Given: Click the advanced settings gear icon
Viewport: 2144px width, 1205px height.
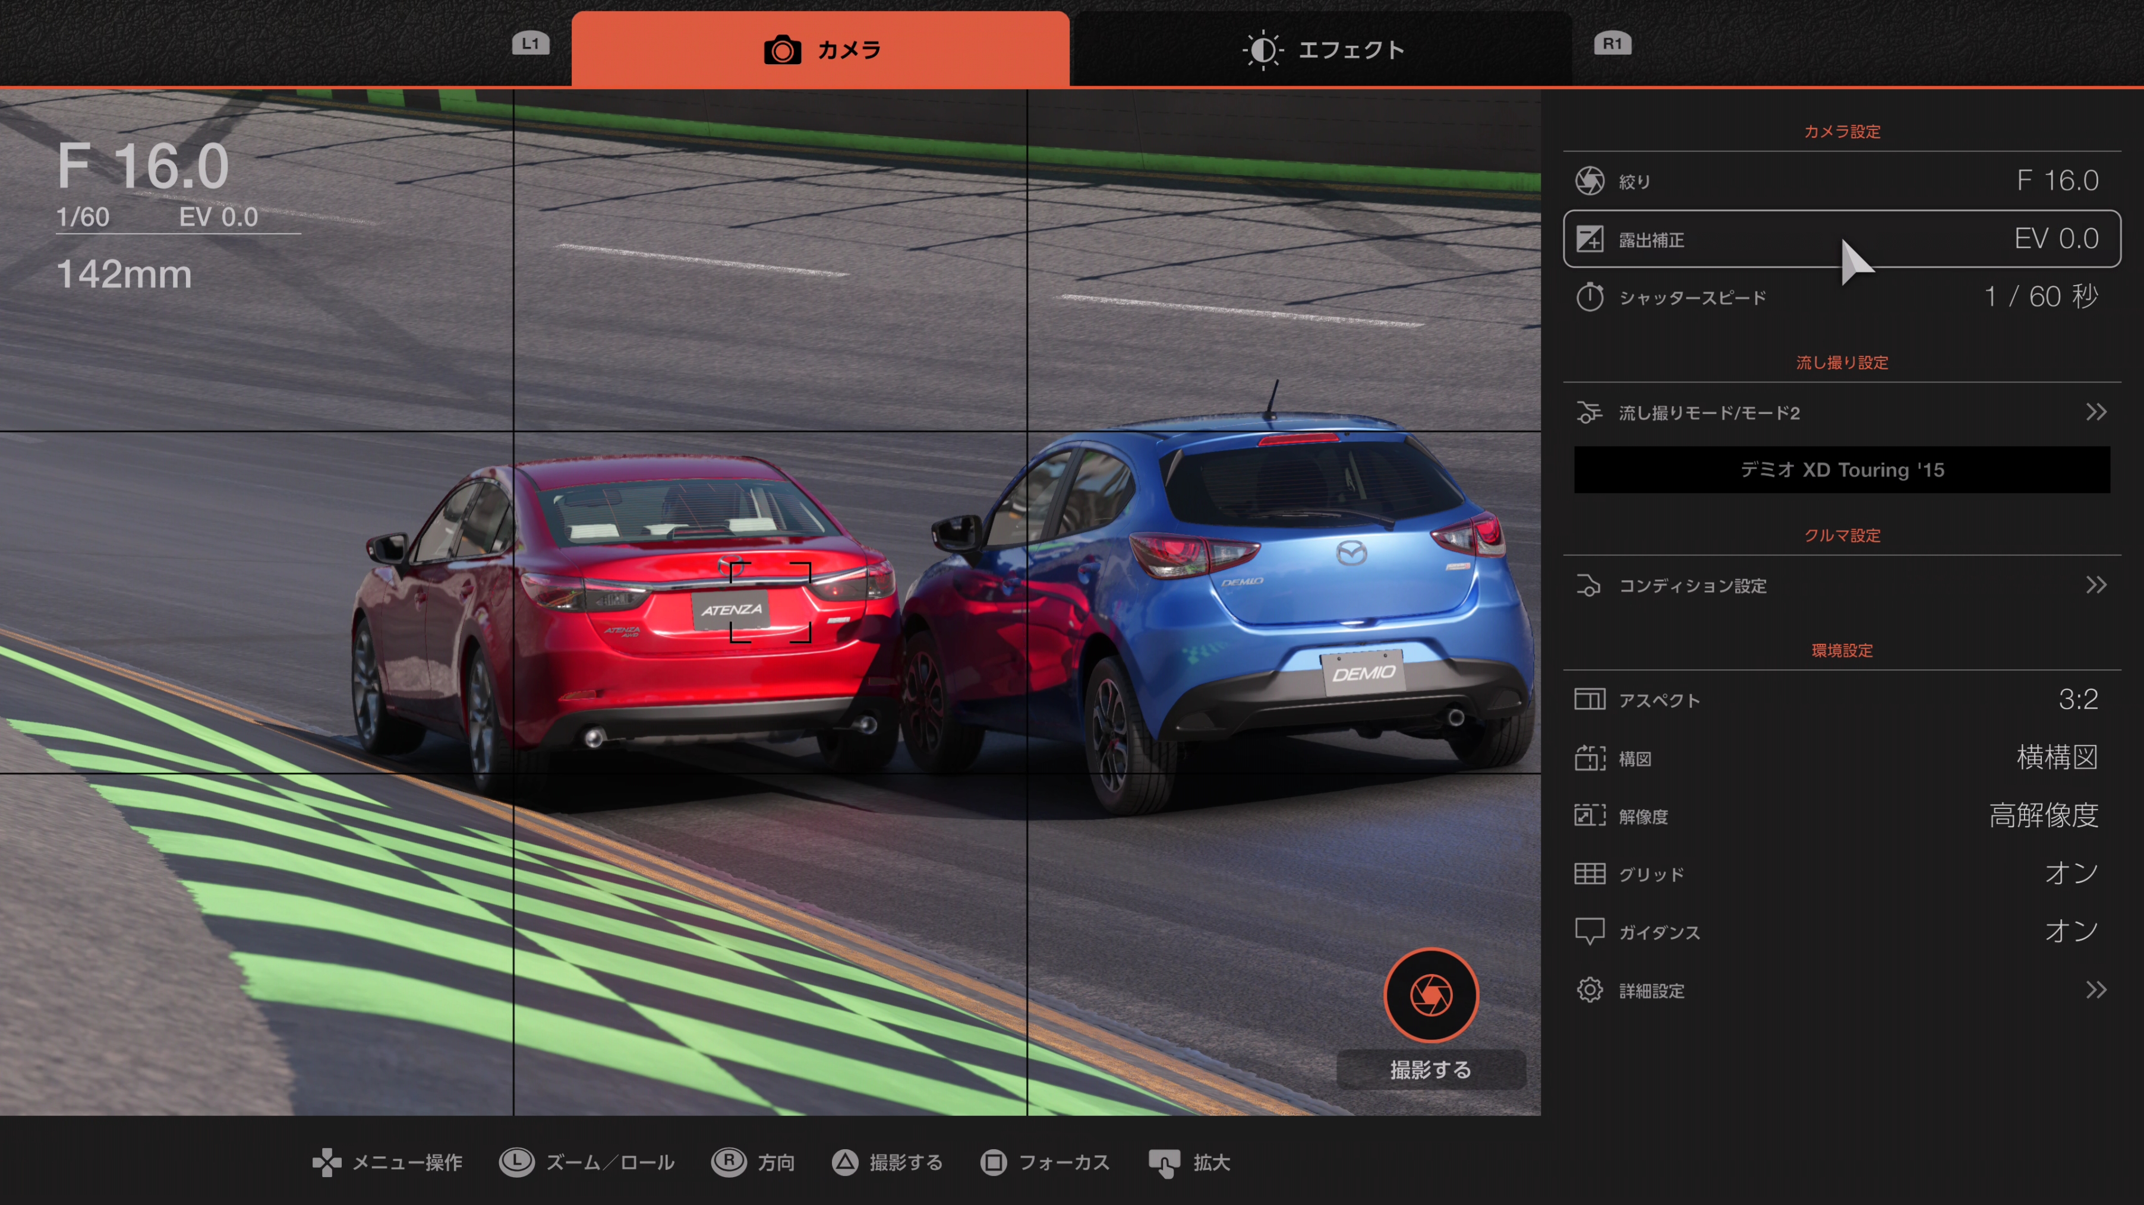Looking at the screenshot, I should [1589, 989].
